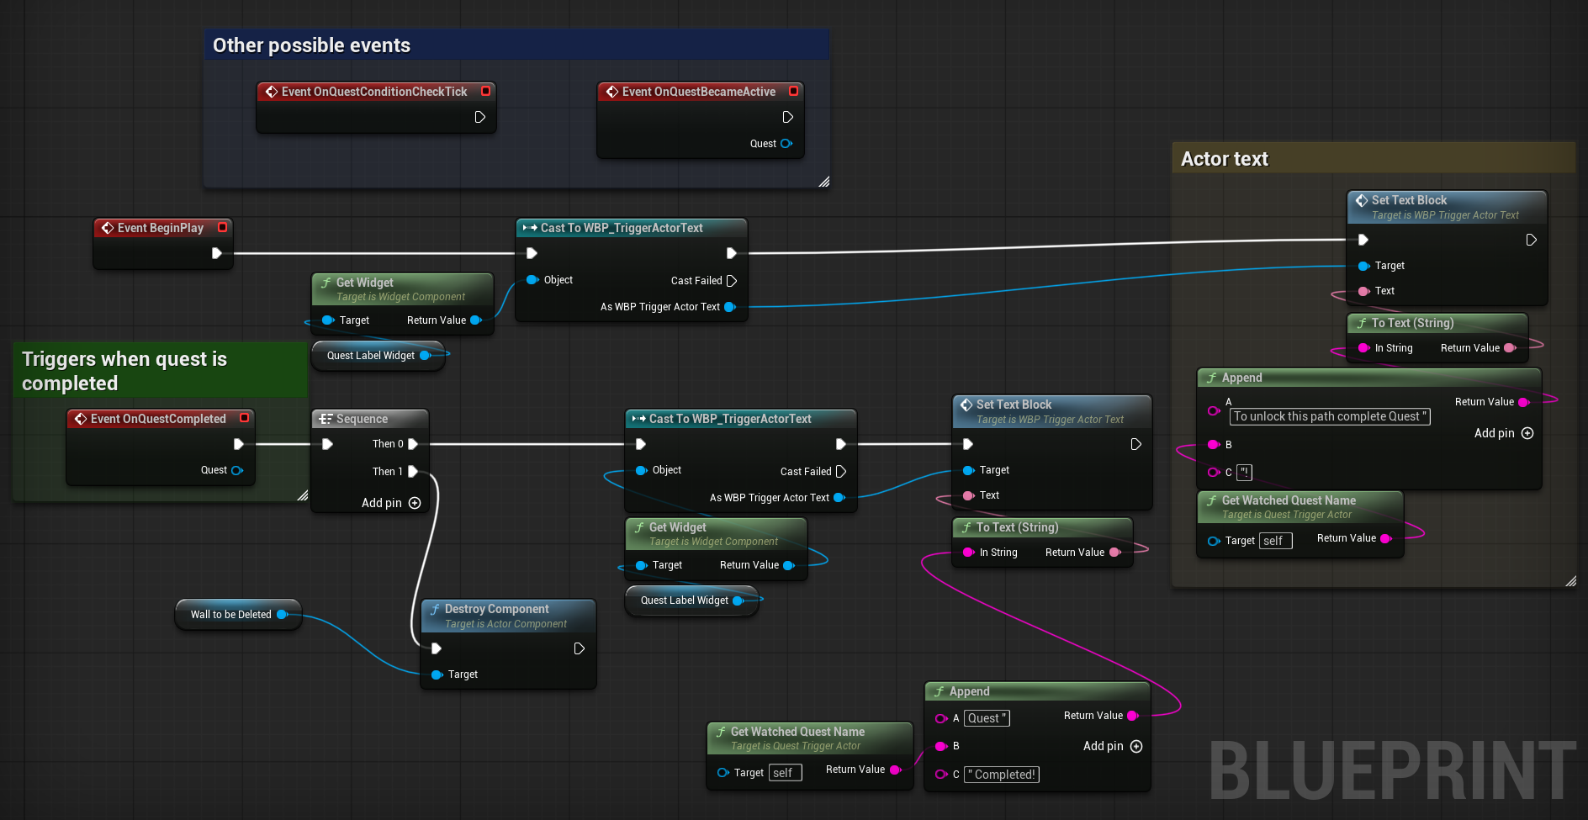Viewport: 1588px width, 820px height.
Task: Click the Set Text Block node icon
Action: tap(1363, 200)
